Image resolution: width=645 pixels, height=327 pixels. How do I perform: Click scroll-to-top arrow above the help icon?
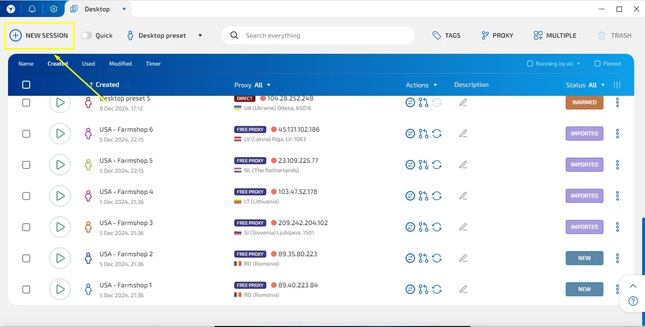[633, 285]
